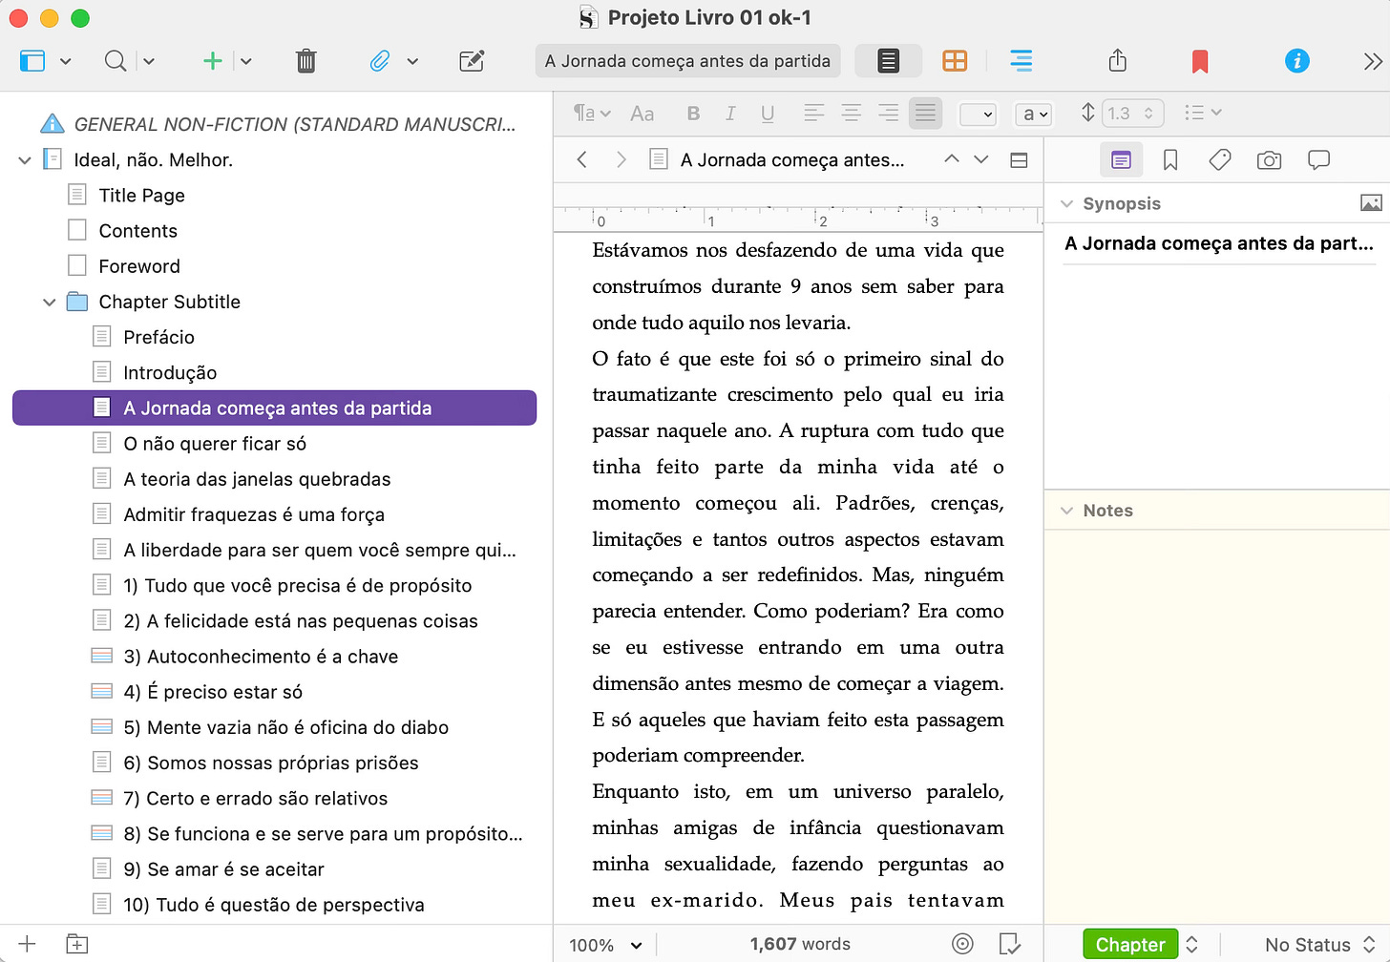Open zoom 100% dropdown
The height and width of the screenshot is (962, 1390).
(605, 945)
